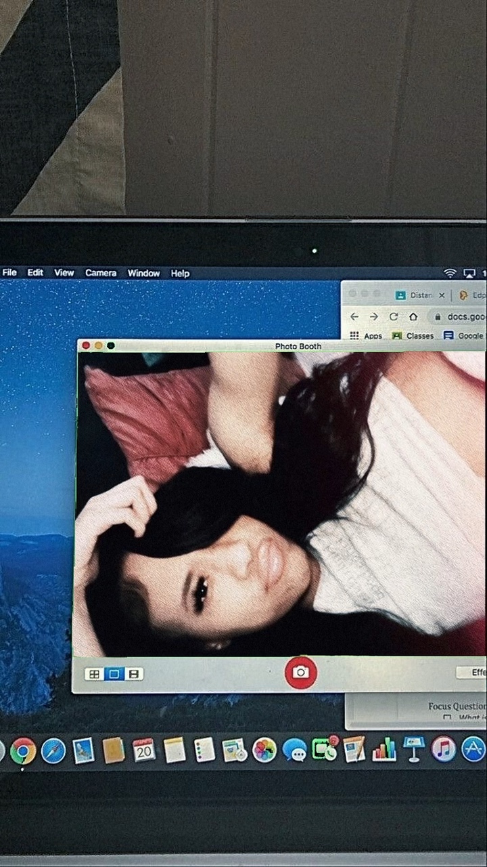Open the Edit menu
Screen dimensions: 487x867
coord(35,273)
